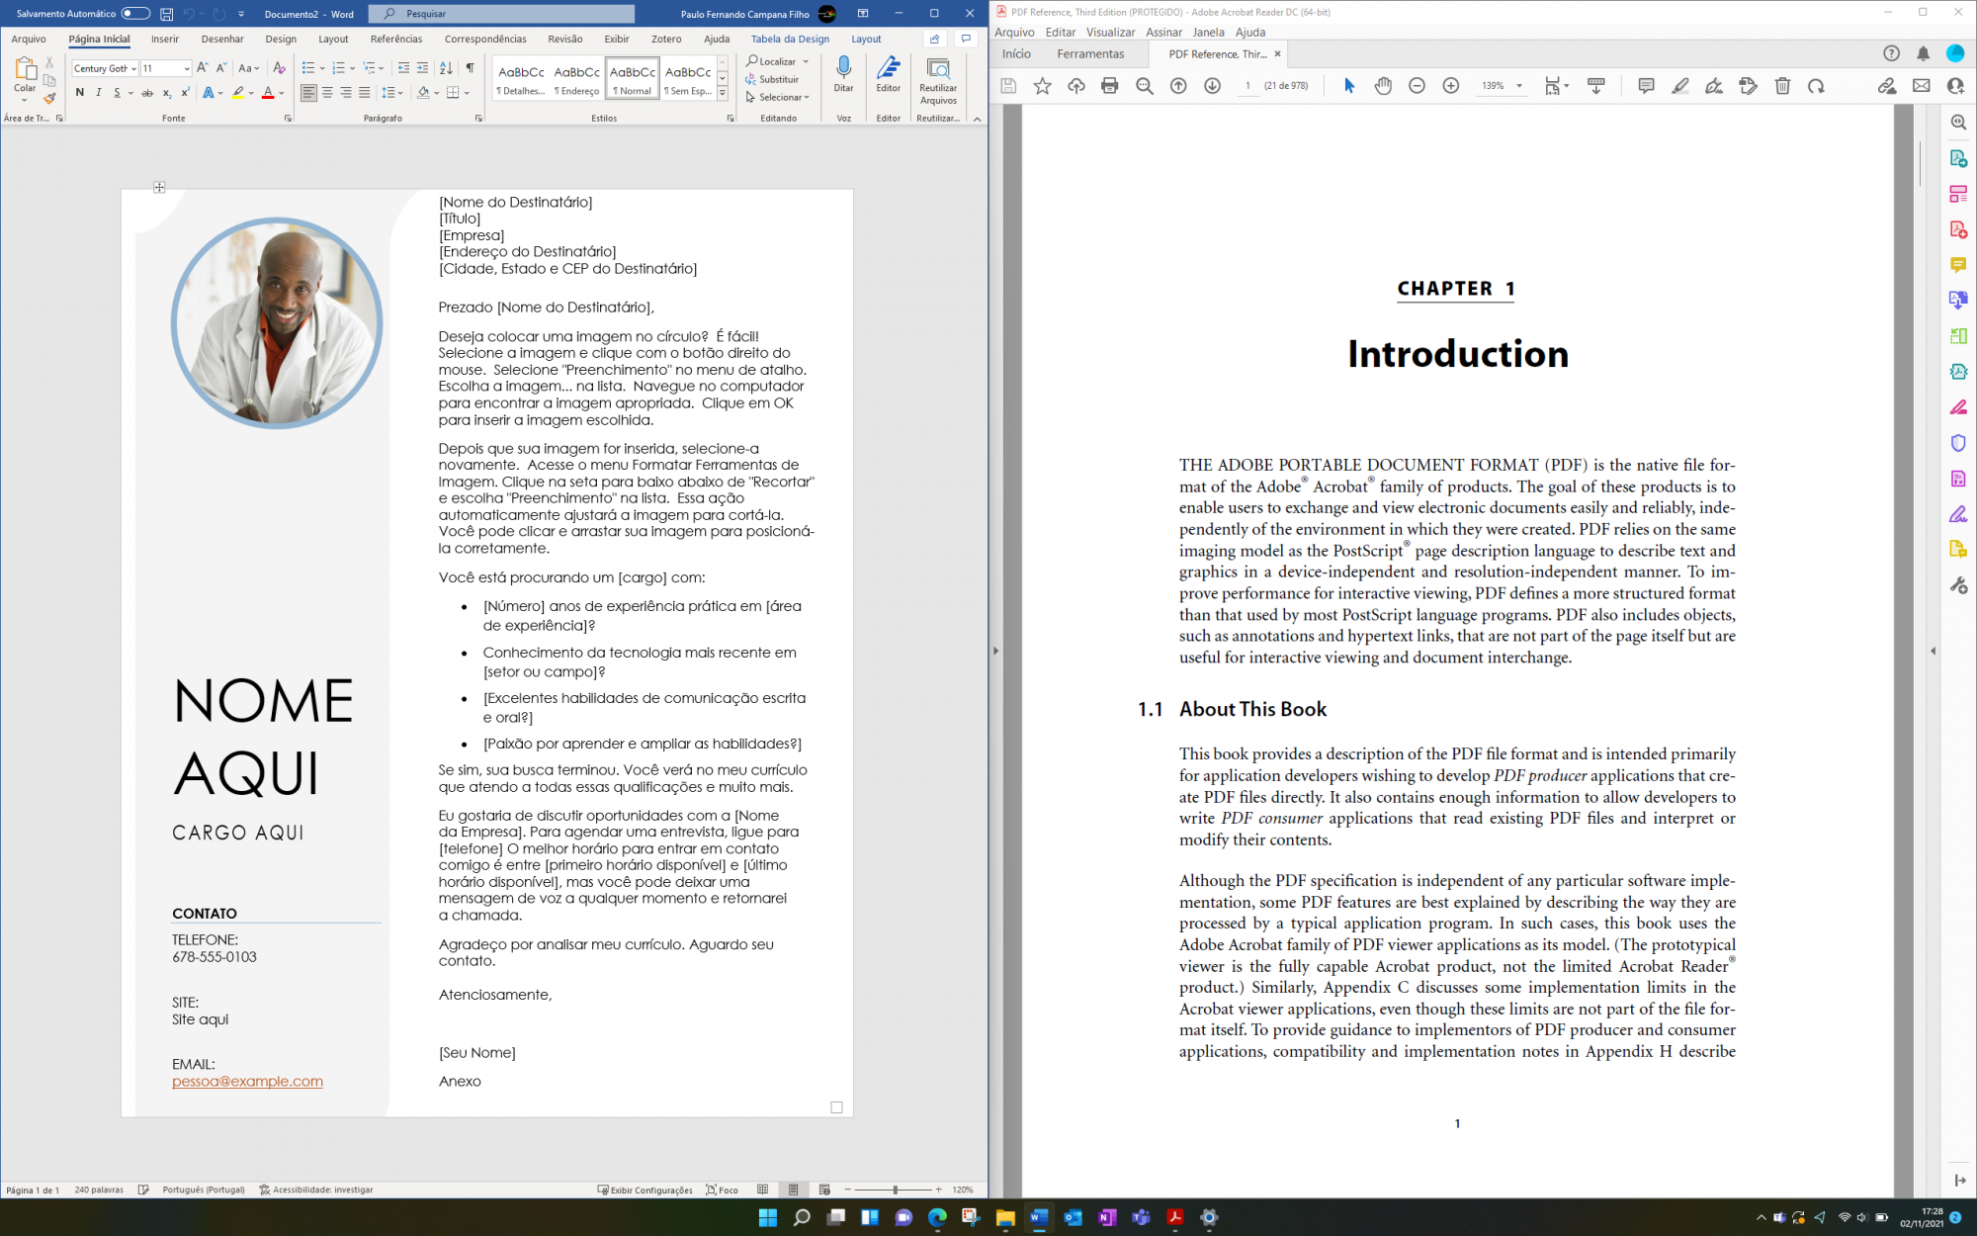This screenshot has width=1977, height=1236.
Task: Select Acrobat's Hand pan tool
Action: click(1383, 86)
